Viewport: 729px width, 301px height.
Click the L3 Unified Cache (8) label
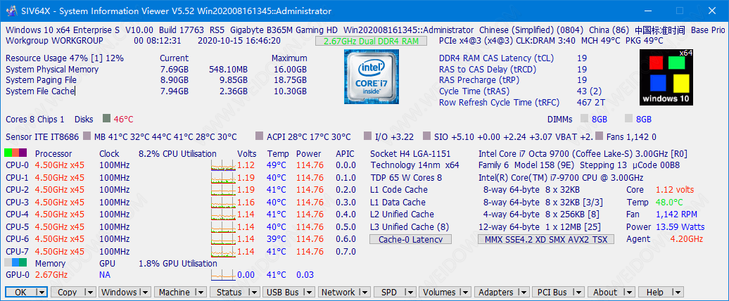410,226
